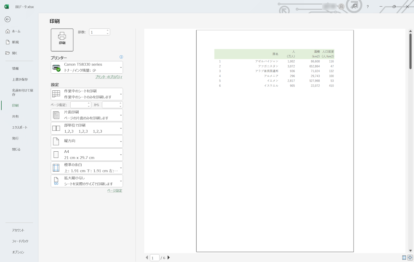Click the user account icon in title bar
Viewport: 414px width, 262px height.
coord(342,7)
